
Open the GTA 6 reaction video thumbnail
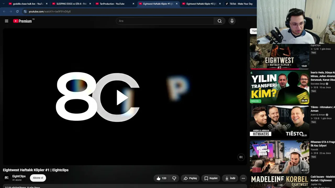(280, 157)
